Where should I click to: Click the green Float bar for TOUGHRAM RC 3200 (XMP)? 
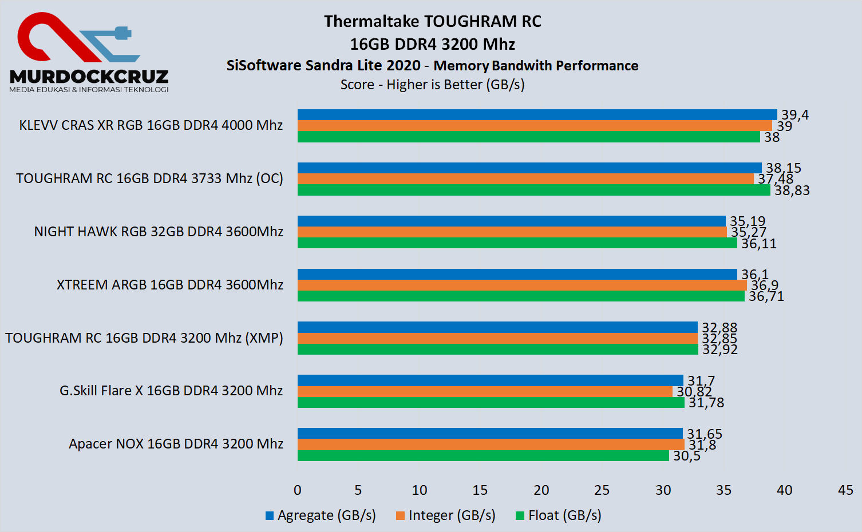(498, 350)
